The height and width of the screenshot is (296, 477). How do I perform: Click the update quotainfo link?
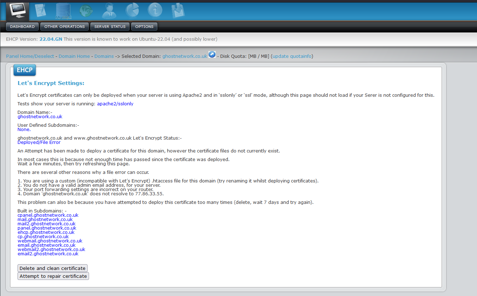[x=292, y=56]
